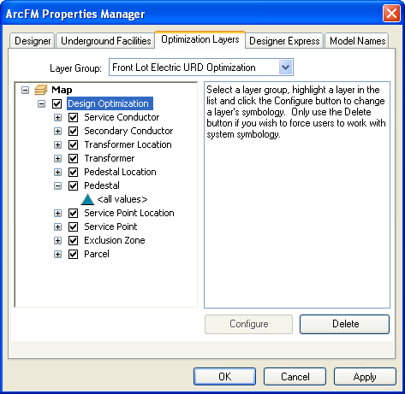Open the Layer Group dropdown
The height and width of the screenshot is (394, 405).
coord(285,68)
